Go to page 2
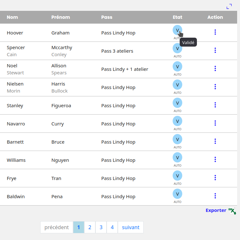 (90, 227)
